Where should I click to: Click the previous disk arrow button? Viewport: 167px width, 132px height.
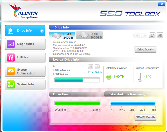tap(136, 35)
